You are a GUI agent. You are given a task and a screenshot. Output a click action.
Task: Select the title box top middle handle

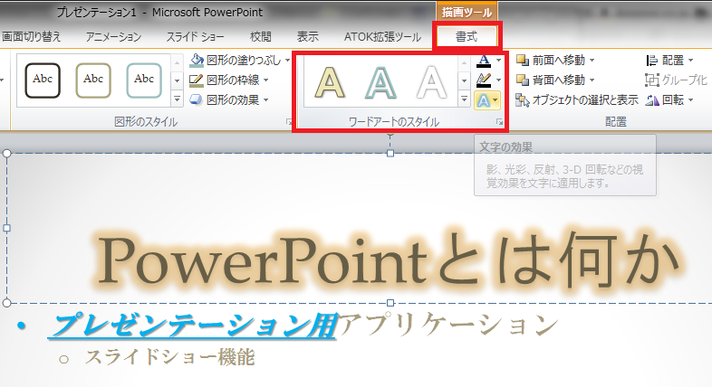(390, 154)
